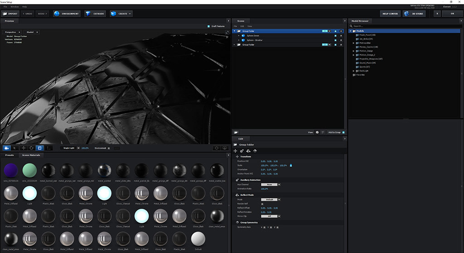Screen dimensions: 464x253
Task: Click the Undo button
Action: point(28,14)
